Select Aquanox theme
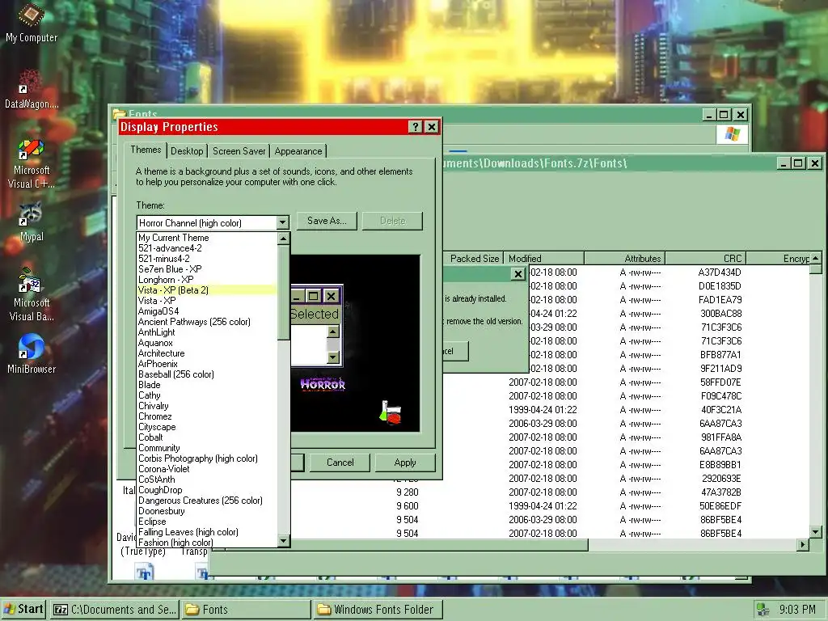 pyautogui.click(x=206, y=343)
